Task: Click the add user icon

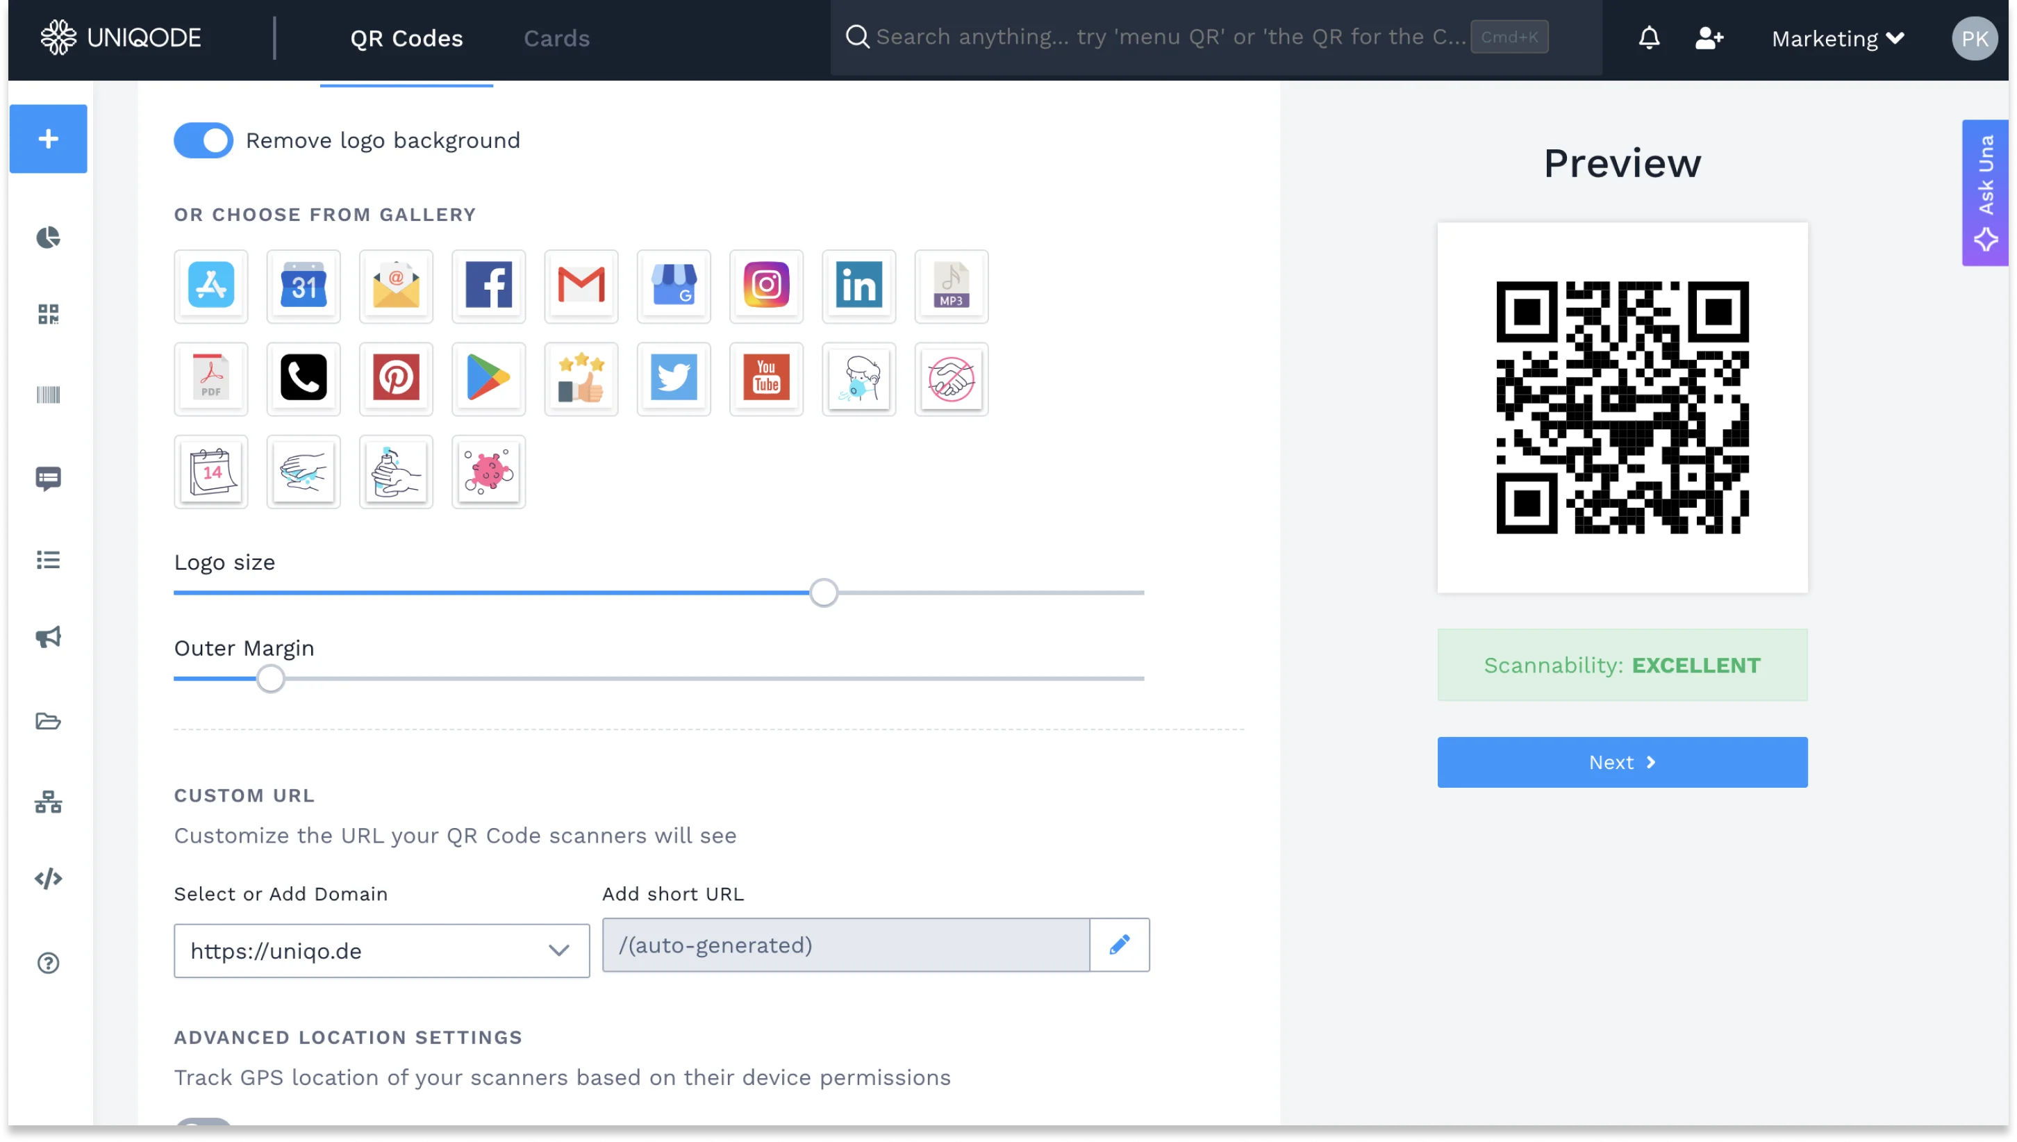Action: coord(1709,38)
